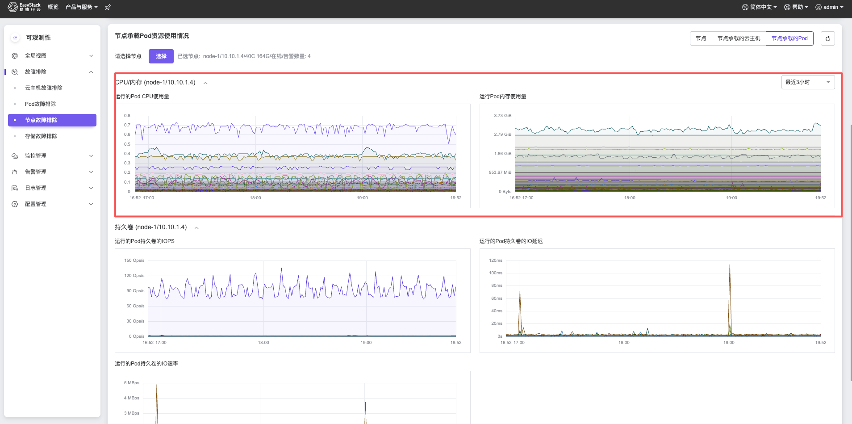Switch to the 节点 tab
Viewport: 852px width, 424px height.
[x=701, y=38]
